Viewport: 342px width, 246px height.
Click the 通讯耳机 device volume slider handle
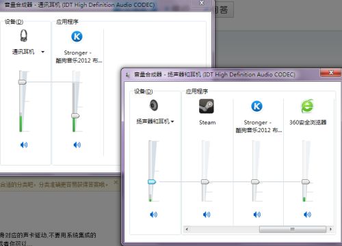(x=23, y=82)
